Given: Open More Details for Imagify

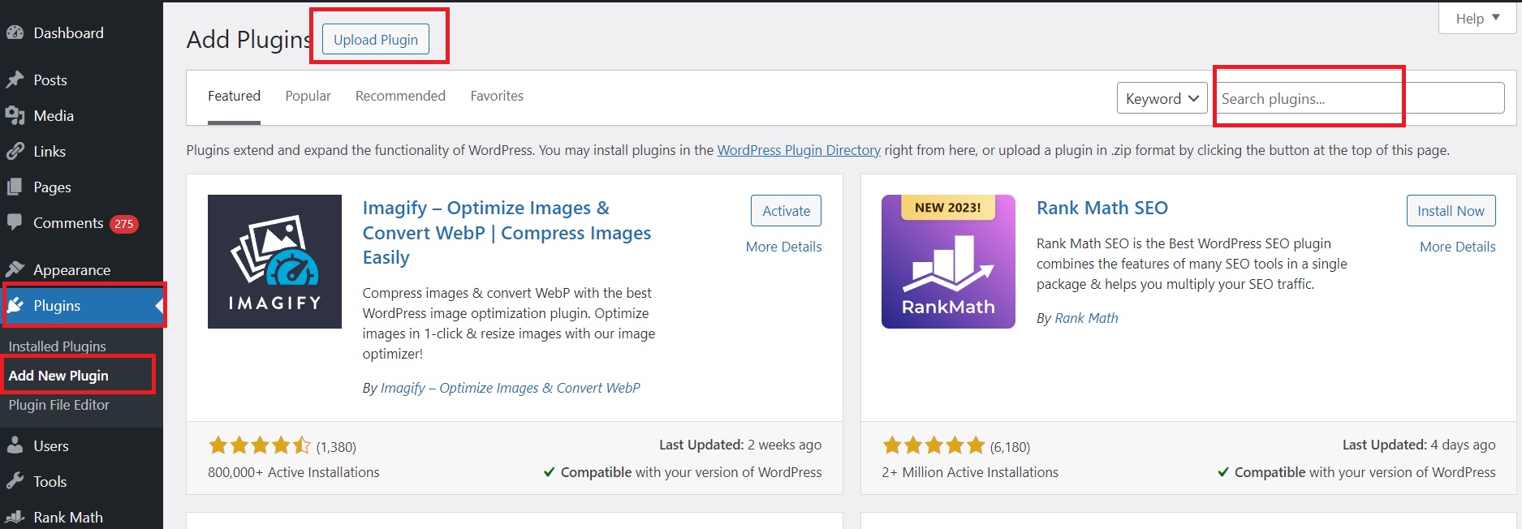Looking at the screenshot, I should click(783, 247).
